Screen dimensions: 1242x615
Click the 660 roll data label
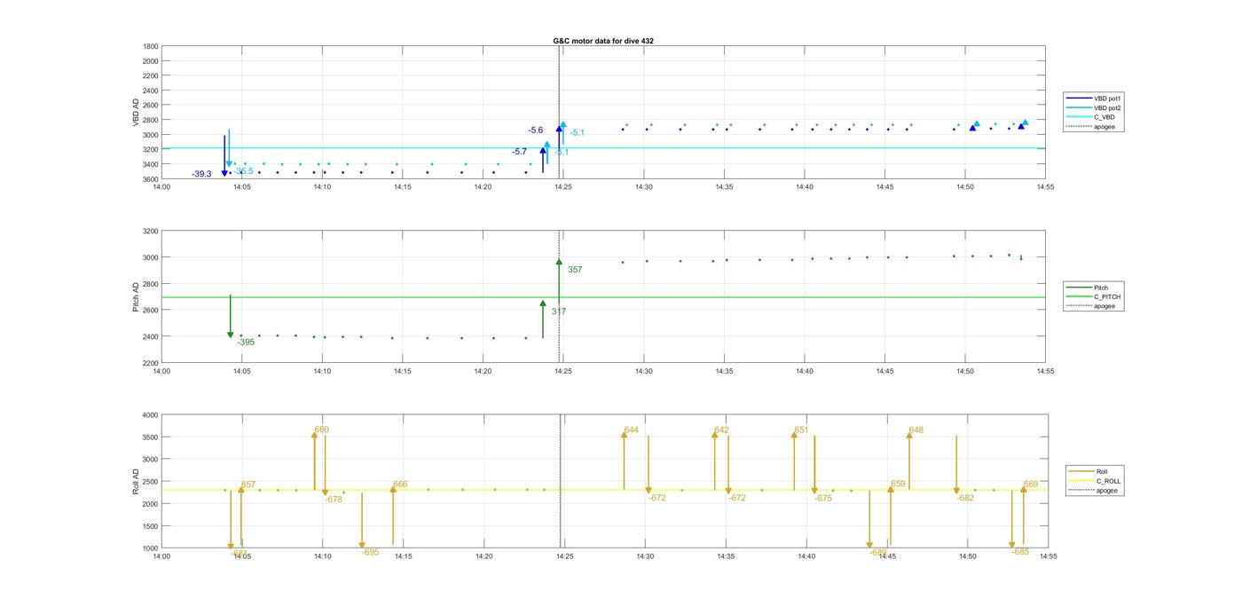[x=321, y=430]
